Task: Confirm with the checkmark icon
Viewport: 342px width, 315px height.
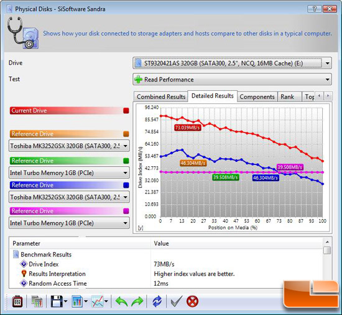Action: [x=176, y=301]
